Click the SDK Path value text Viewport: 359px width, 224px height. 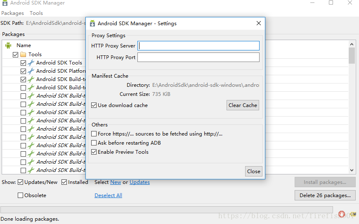(56, 23)
